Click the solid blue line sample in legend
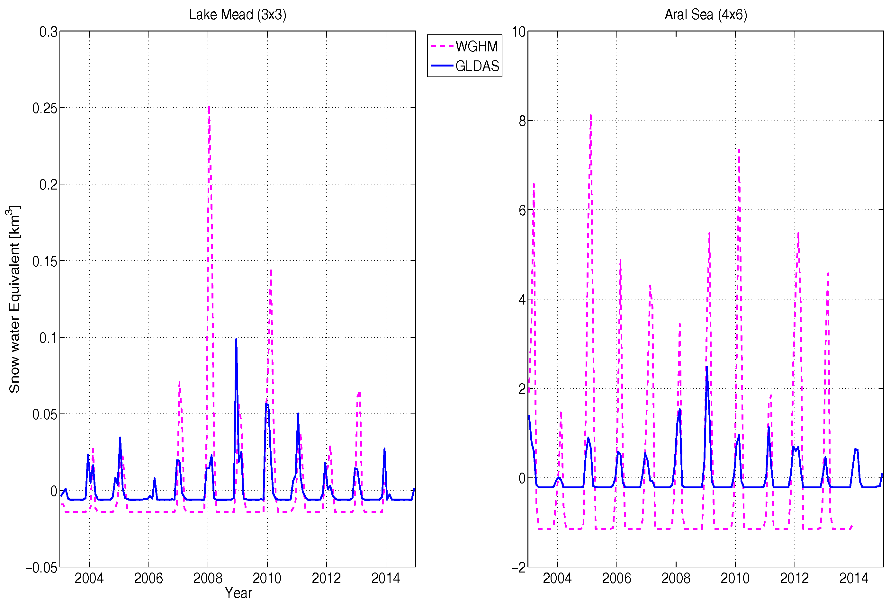Image resolution: width=890 pixels, height=604 pixels. pyautogui.click(x=442, y=66)
